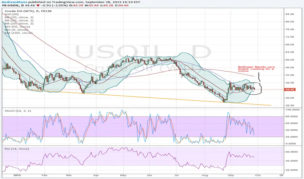This screenshot has height=179, width=304.
Task: Click the 56.00 price axis label
Action: [290, 68]
